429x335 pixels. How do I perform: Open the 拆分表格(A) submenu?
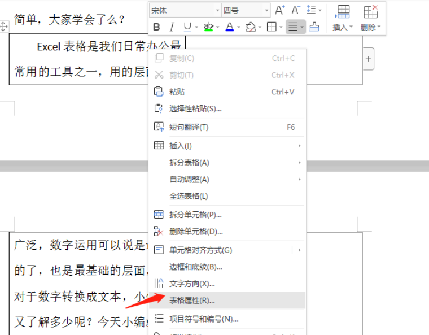pyautogui.click(x=227, y=163)
